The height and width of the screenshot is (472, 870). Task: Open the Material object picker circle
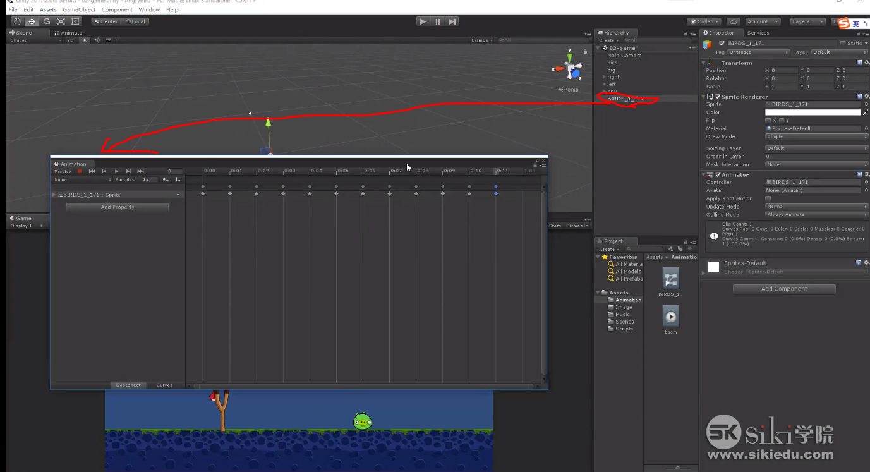[x=866, y=128]
